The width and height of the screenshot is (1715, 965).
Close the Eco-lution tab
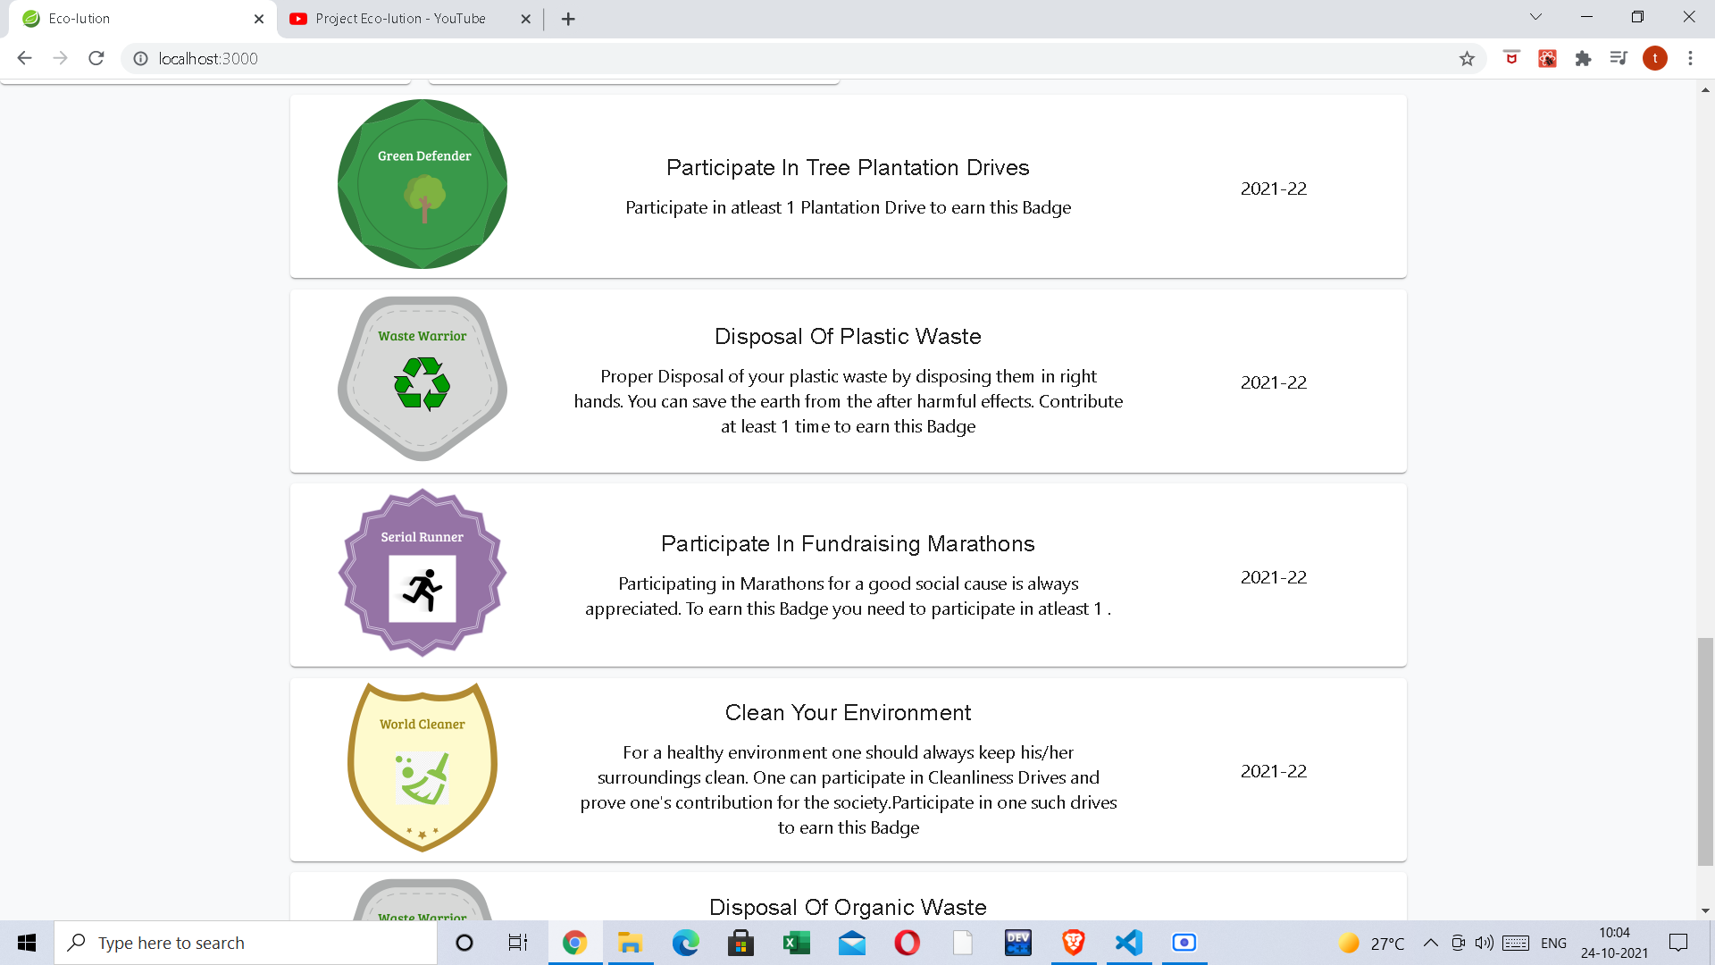pyautogui.click(x=259, y=19)
